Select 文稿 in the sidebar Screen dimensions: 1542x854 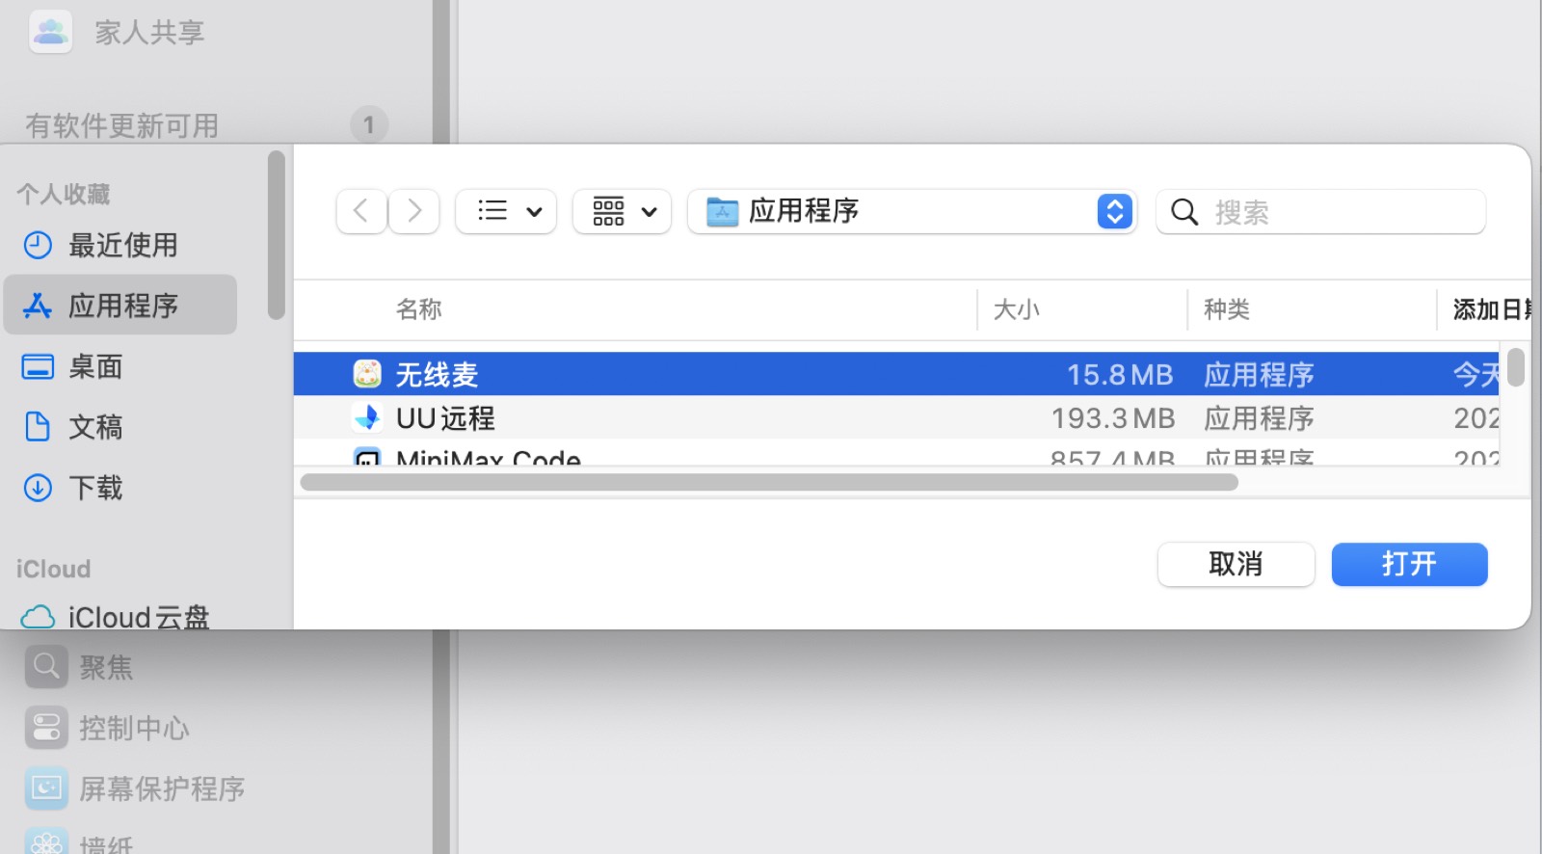[x=120, y=427]
